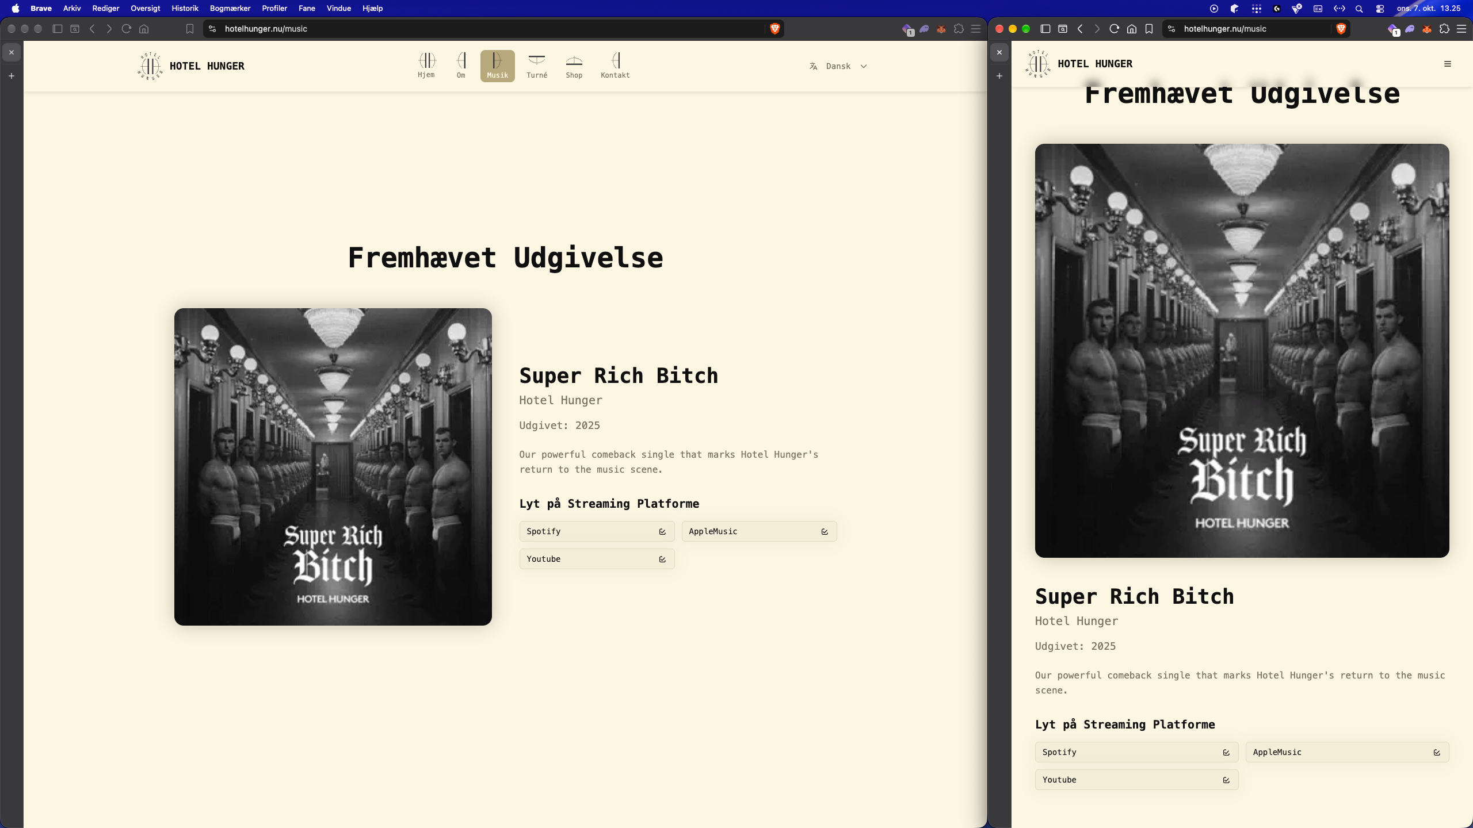1473x828 pixels.
Task: Reload page in left Brave window
Action: click(x=127, y=29)
